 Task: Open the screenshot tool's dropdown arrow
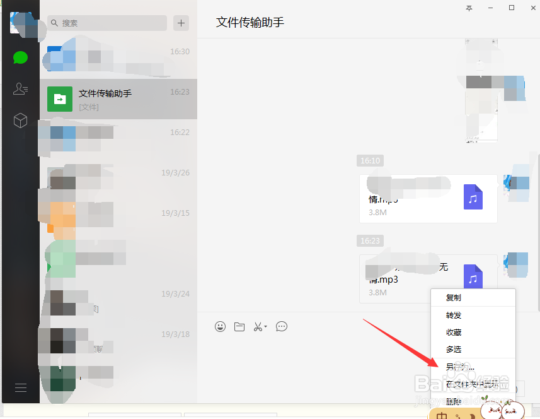pyautogui.click(x=265, y=326)
